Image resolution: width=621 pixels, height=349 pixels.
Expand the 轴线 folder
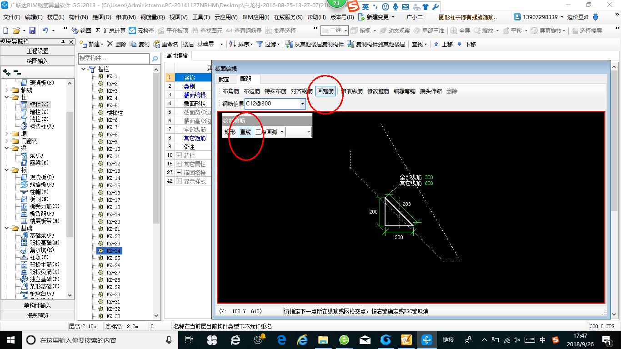point(6,90)
